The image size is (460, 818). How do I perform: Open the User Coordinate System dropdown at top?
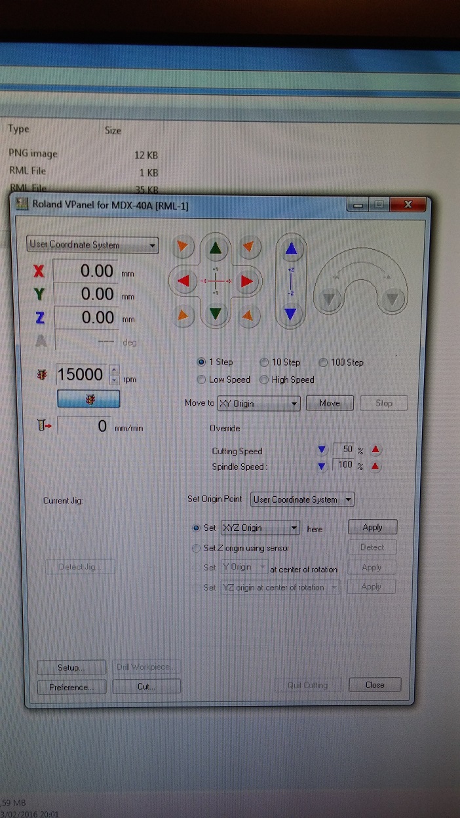pos(92,245)
